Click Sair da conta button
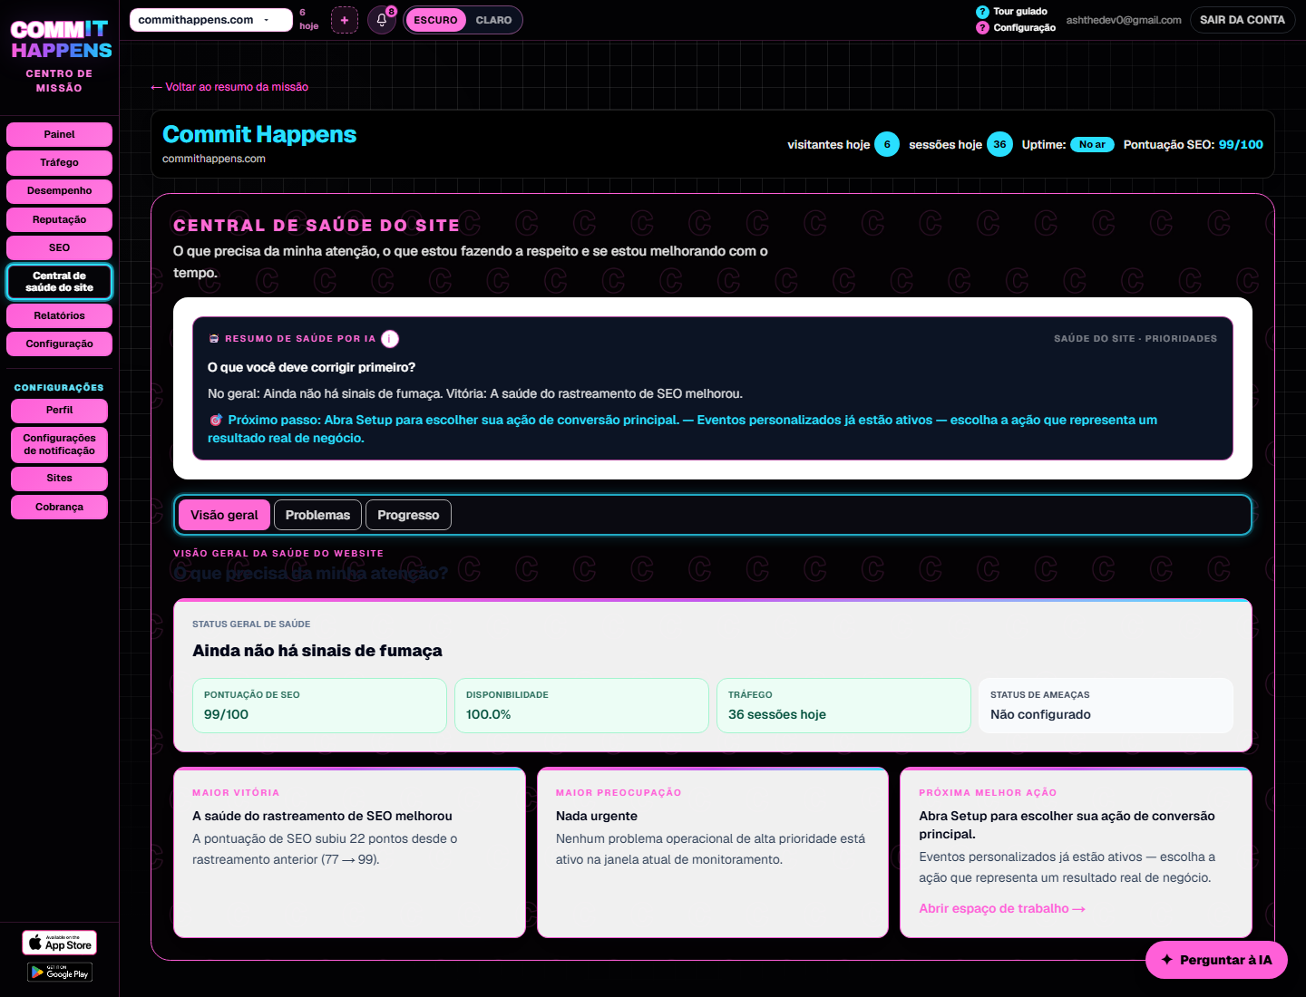The width and height of the screenshot is (1306, 997). coord(1242,20)
